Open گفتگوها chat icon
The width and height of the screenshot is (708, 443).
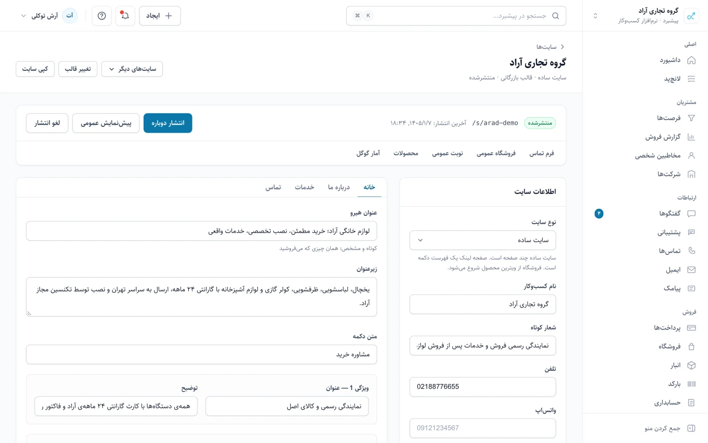(x=691, y=213)
